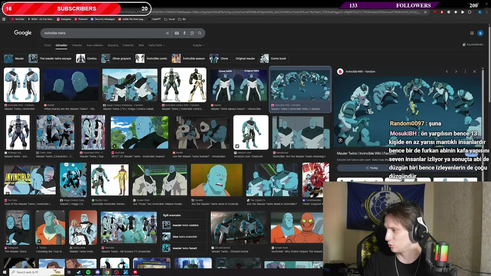This screenshot has height=276, width=491.
Task: Close the image preview panel
Action: (474, 71)
